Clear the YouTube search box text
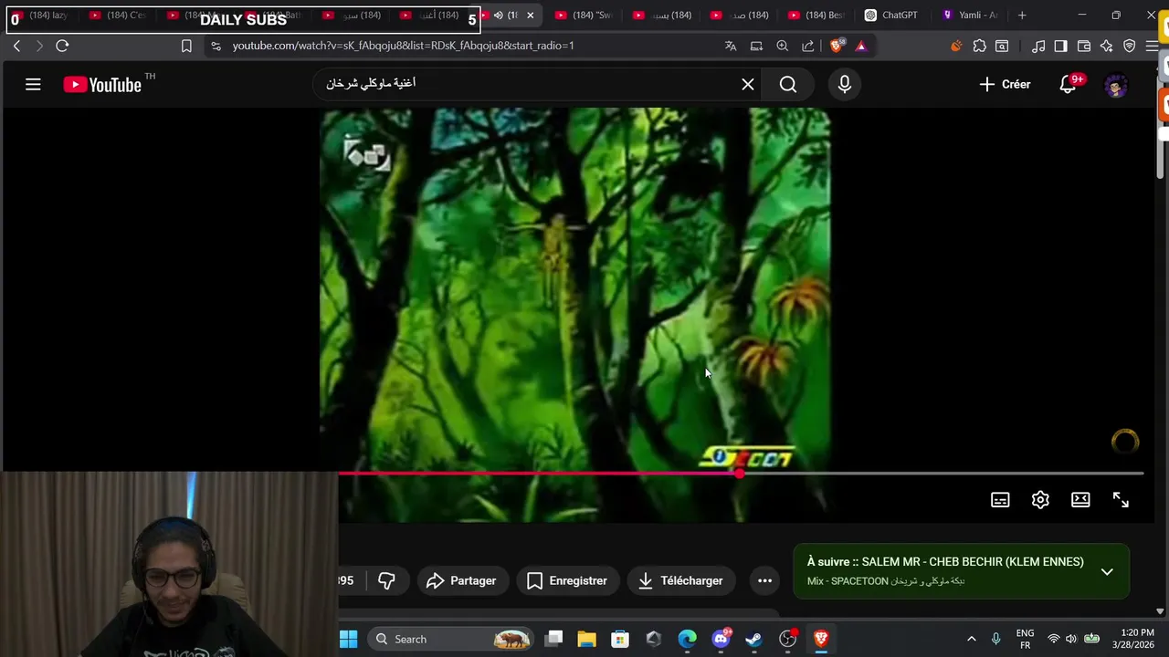The width and height of the screenshot is (1169, 657). pos(748,84)
